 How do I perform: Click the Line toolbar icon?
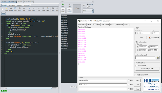[57, 9]
